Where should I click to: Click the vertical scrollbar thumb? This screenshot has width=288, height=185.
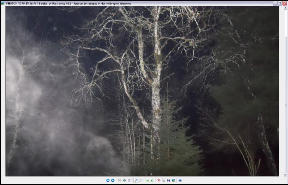pyautogui.click(x=285, y=105)
